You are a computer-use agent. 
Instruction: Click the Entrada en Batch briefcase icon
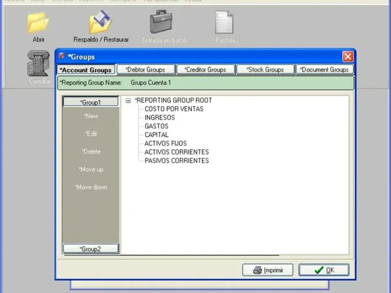coord(161,21)
